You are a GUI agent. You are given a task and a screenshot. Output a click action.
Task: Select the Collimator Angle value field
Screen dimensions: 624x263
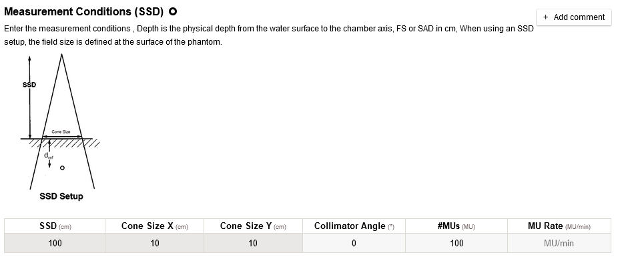354,243
